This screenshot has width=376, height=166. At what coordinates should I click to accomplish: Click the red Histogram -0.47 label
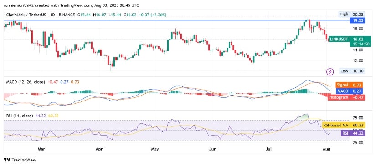346,97
